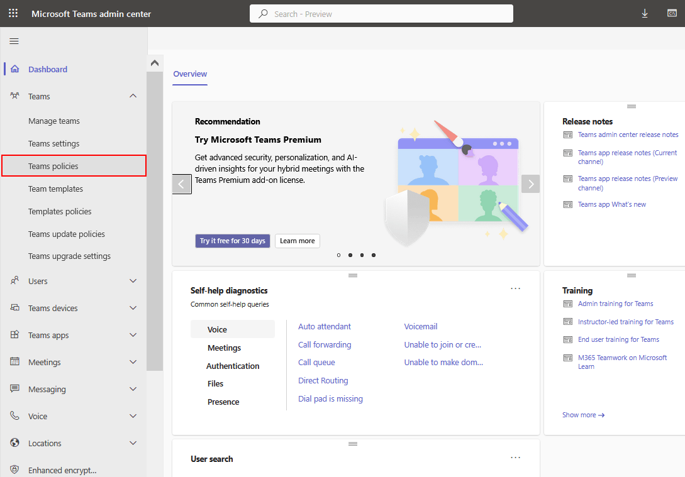Screen dimensions: 685x477
Task: Go to previous recommendation slide
Action: 181,184
